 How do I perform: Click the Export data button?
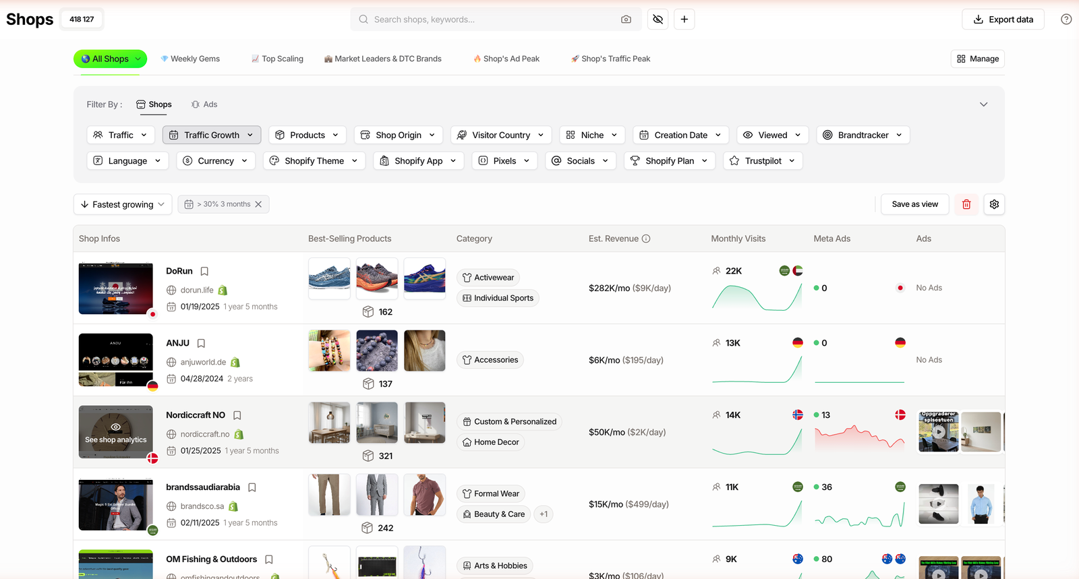(1003, 20)
